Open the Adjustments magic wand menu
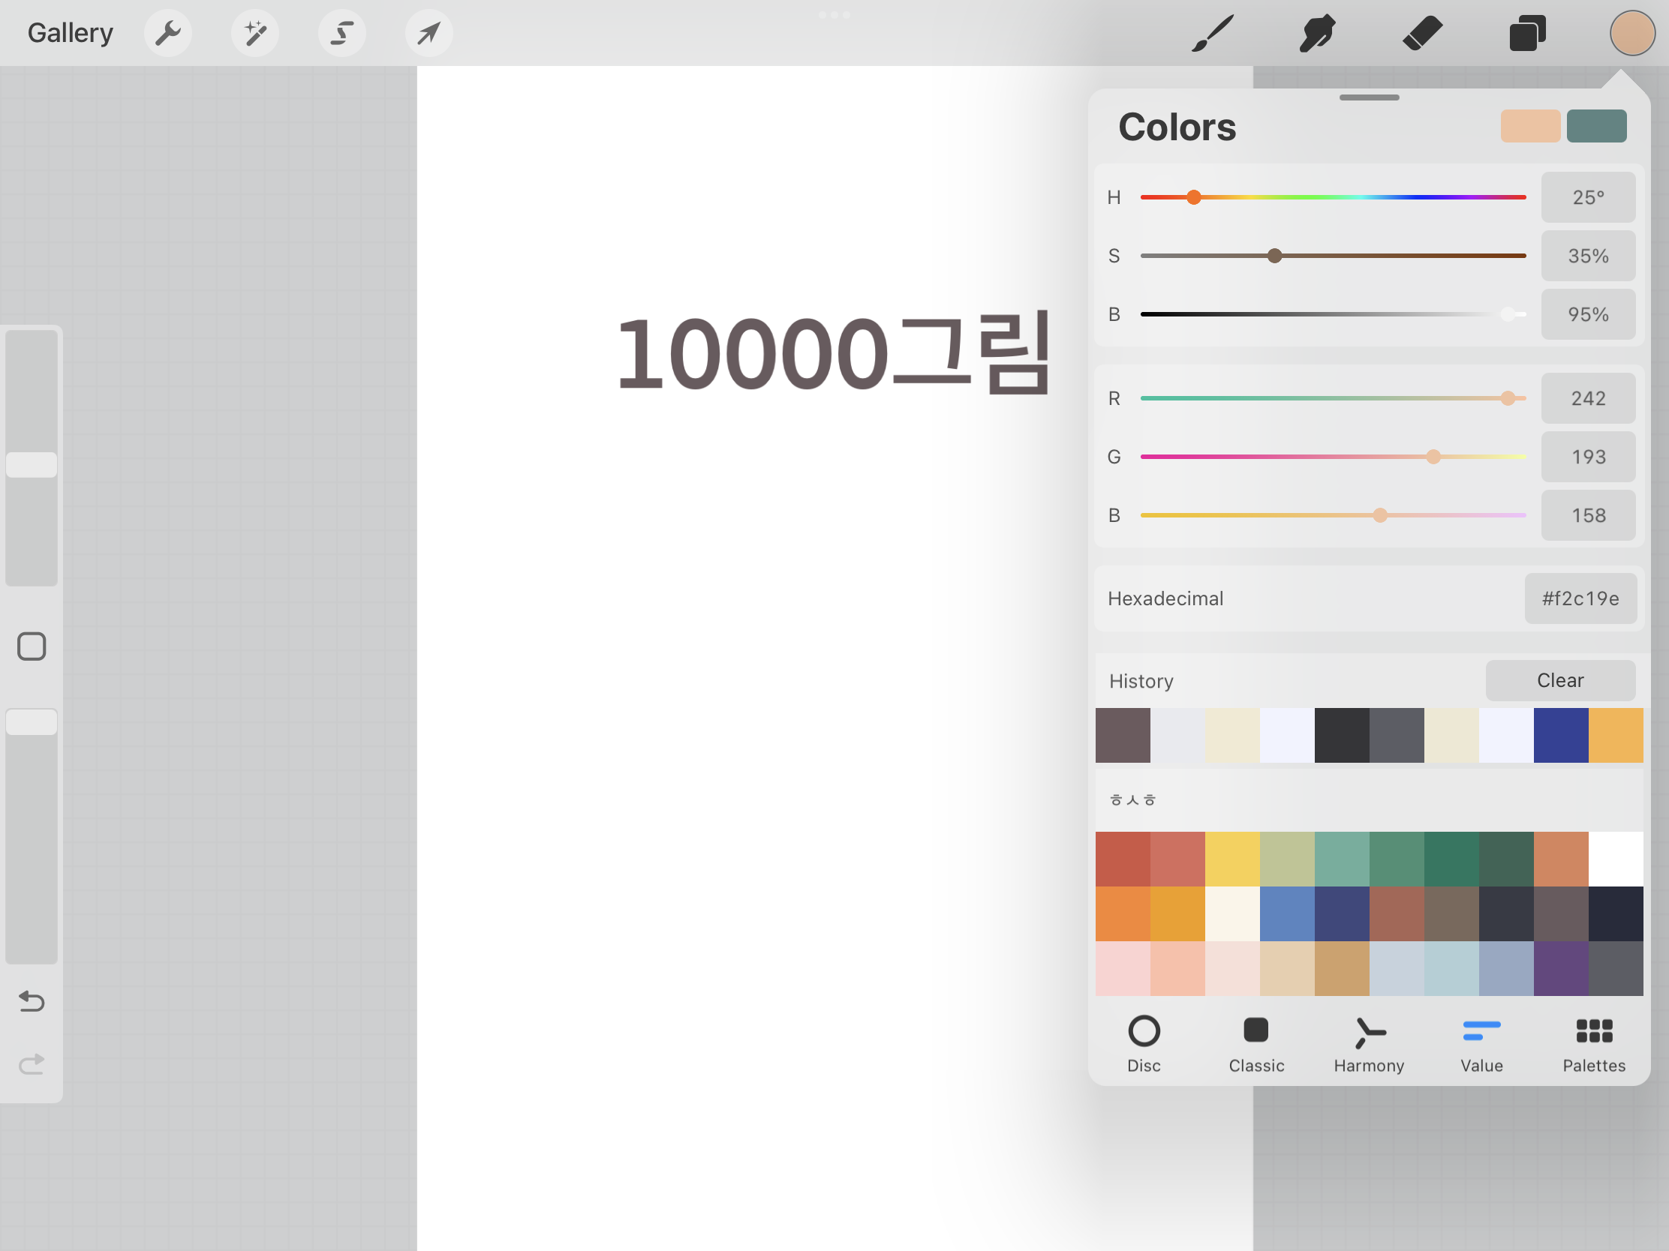 point(255,33)
